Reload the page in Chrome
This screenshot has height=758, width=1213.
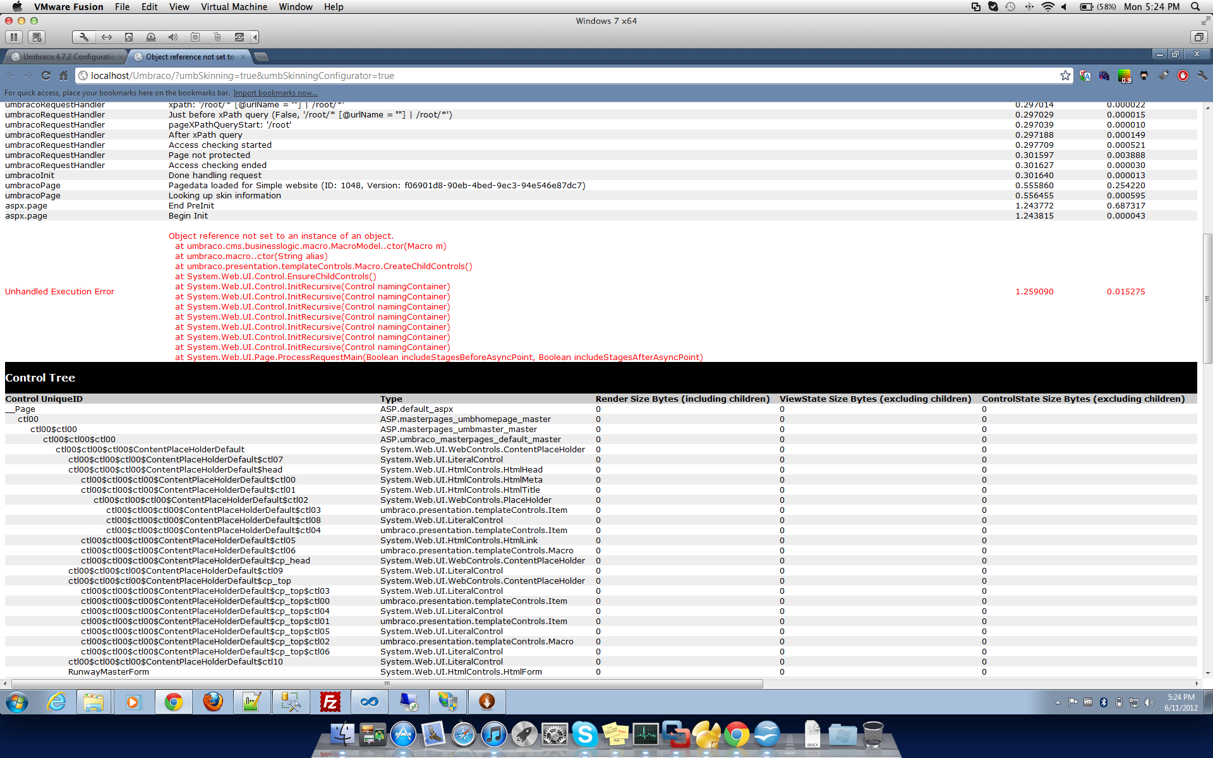point(45,76)
